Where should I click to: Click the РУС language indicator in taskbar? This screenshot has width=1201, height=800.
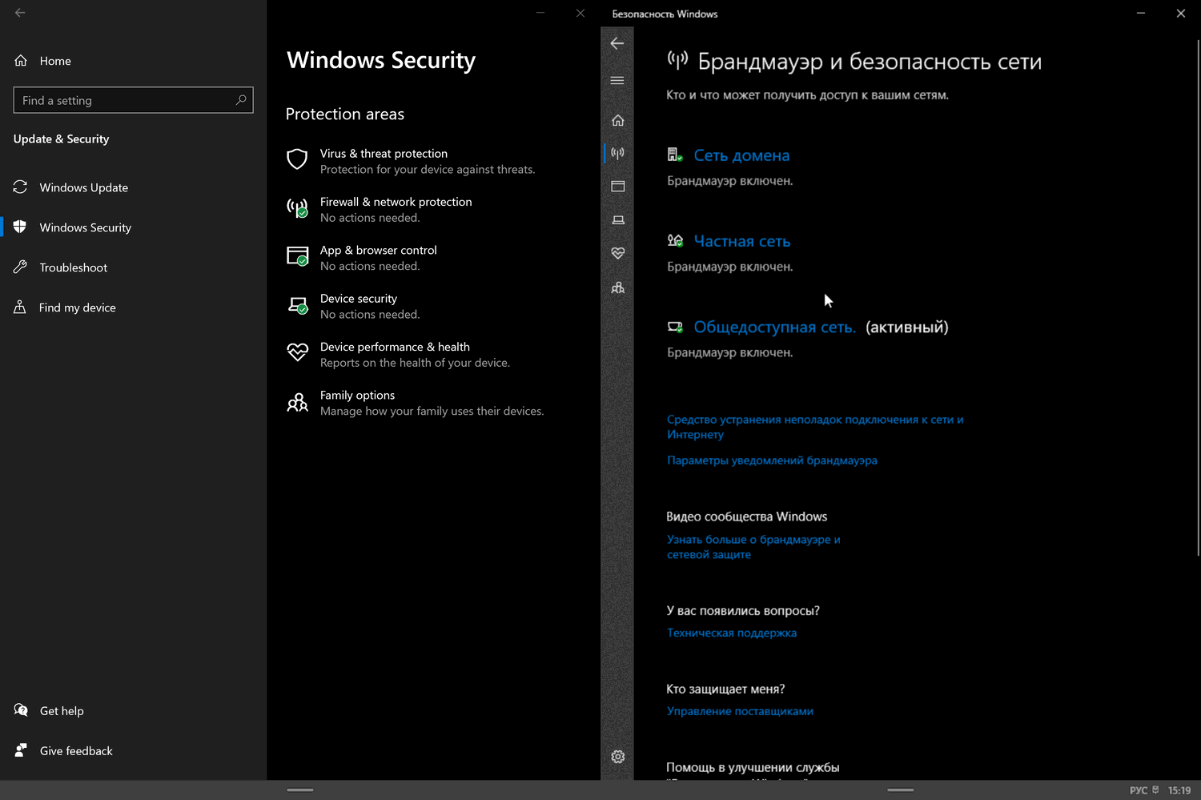(x=1138, y=790)
